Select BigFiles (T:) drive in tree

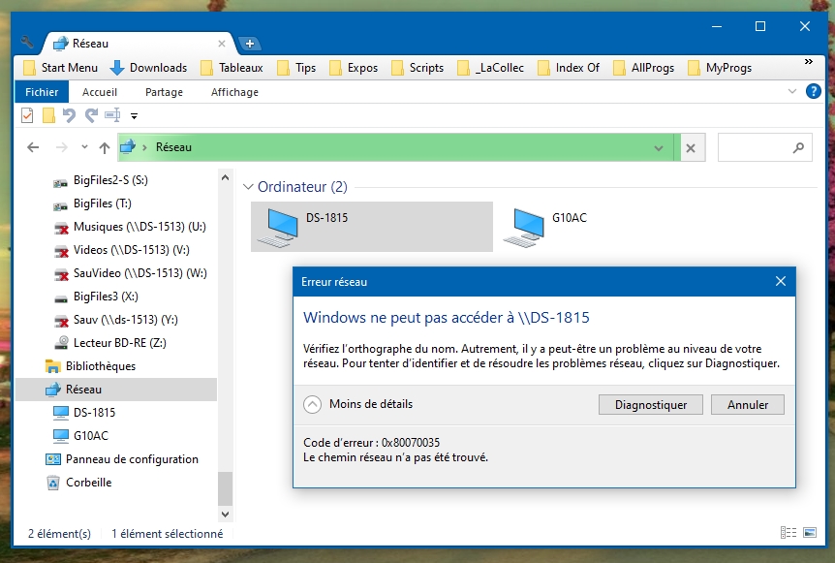[x=103, y=203]
